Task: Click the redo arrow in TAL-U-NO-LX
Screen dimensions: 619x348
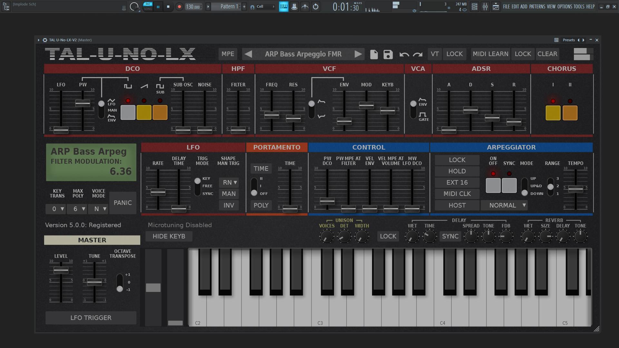Action: click(418, 54)
